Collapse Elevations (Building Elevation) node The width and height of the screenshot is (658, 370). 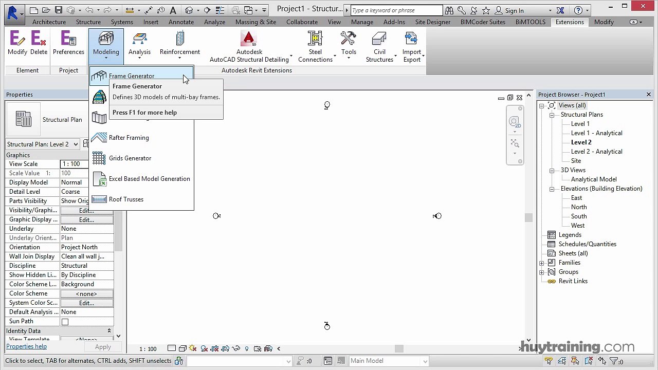(552, 189)
